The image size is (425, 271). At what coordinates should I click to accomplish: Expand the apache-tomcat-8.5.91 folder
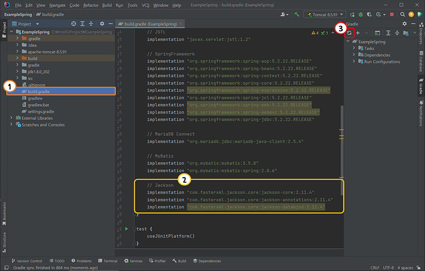click(x=18, y=51)
